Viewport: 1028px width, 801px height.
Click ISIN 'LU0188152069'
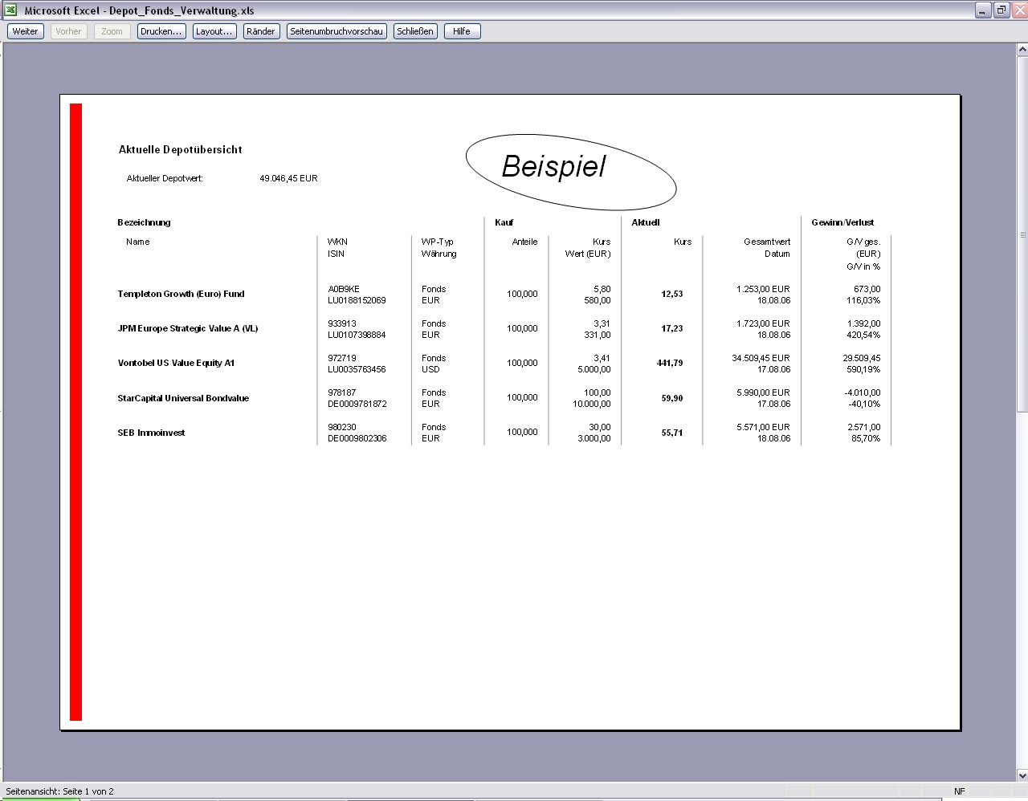pyautogui.click(x=357, y=300)
